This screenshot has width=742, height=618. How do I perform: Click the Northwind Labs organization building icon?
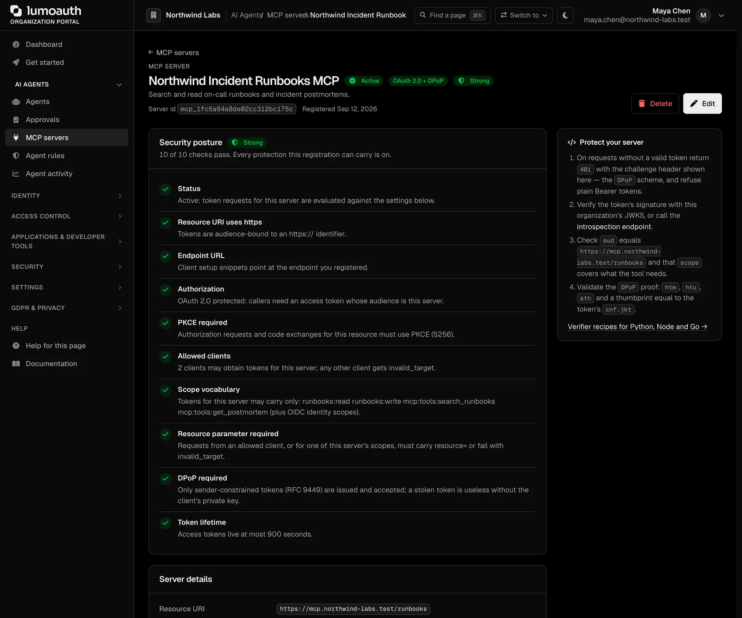[154, 15]
